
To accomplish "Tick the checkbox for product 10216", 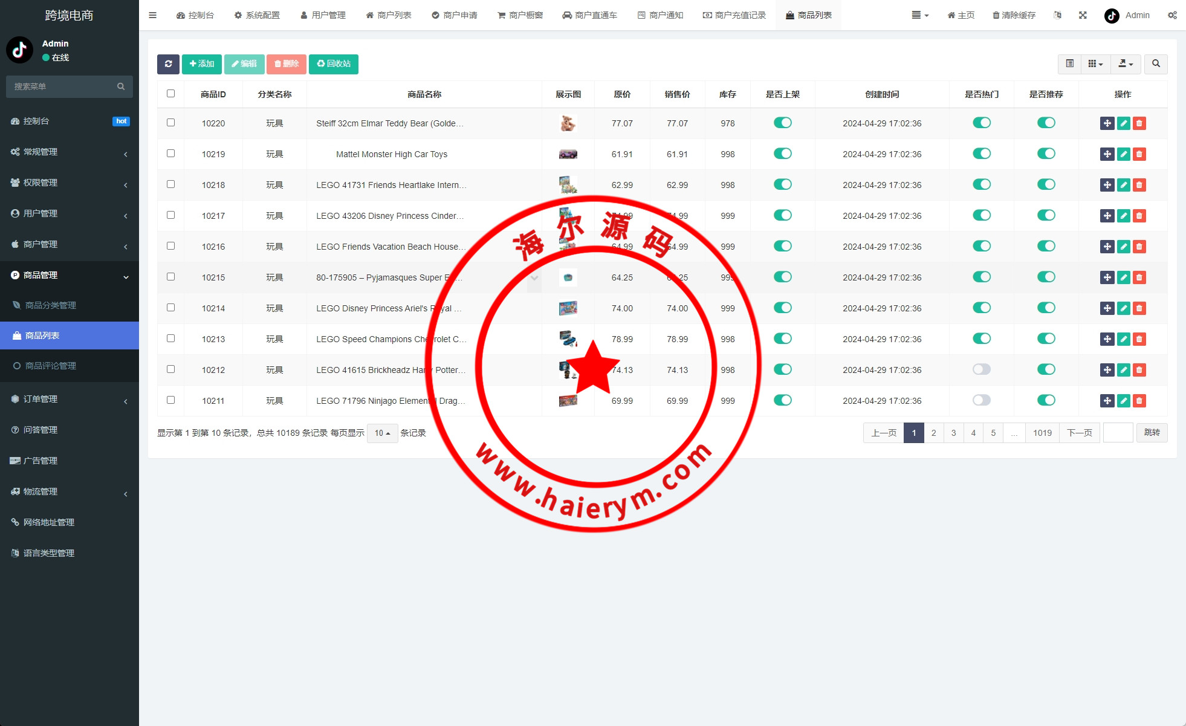I will click(x=170, y=246).
